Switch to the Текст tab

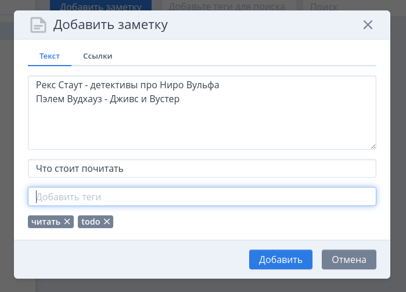[x=49, y=56]
